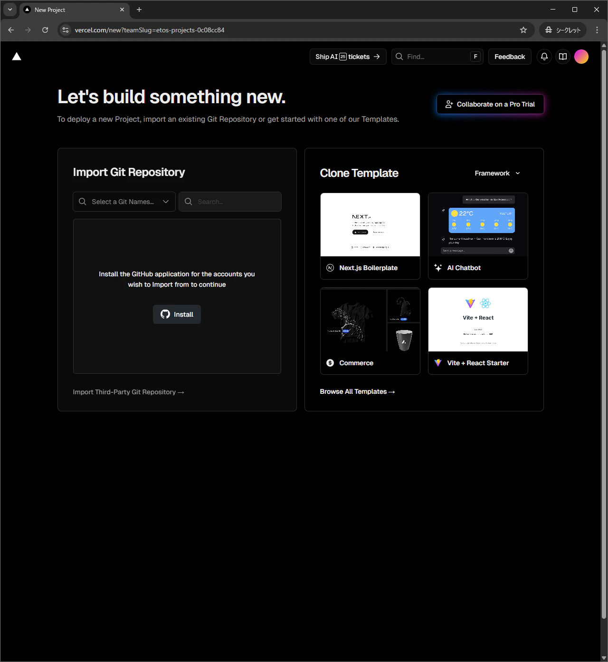
Task: Click the Commerce dollar icon
Action: pyautogui.click(x=330, y=363)
